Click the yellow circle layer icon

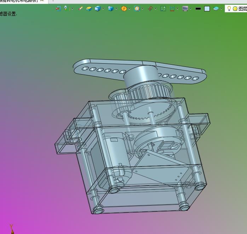[x=235, y=8]
